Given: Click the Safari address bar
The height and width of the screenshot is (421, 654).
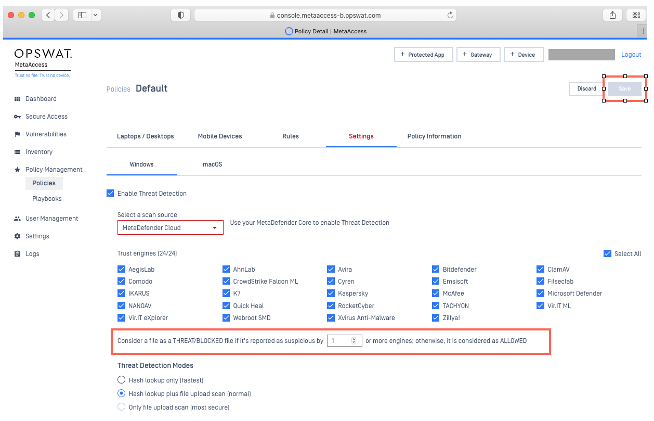Looking at the screenshot, I should click(x=325, y=15).
